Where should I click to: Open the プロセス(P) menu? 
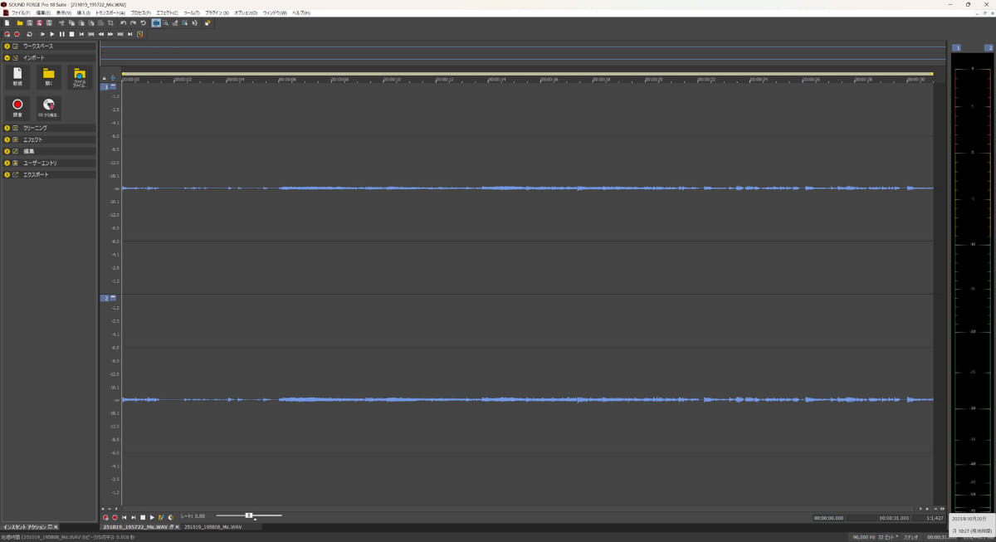tap(141, 13)
